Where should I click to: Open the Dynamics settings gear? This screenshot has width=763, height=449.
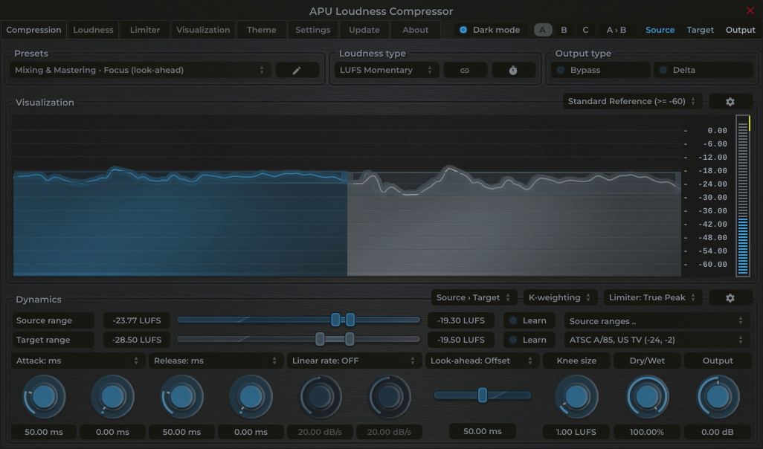[x=730, y=297]
